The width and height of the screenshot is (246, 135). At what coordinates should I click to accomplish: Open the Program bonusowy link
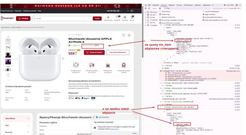click(x=7, y=11)
